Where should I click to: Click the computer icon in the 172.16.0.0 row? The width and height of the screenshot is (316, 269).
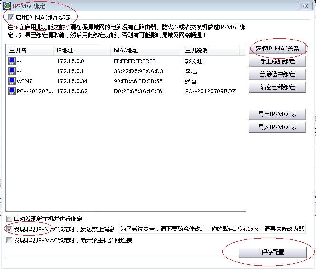click(12, 61)
